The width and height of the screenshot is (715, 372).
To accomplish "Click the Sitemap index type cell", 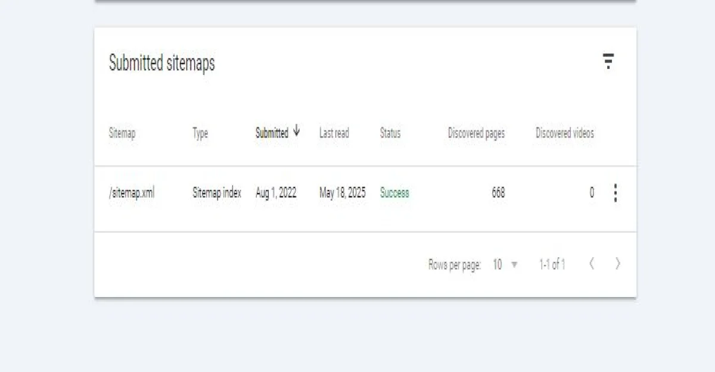I will (x=217, y=193).
